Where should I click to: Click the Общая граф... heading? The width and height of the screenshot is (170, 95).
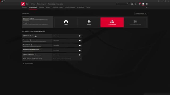[26, 13]
